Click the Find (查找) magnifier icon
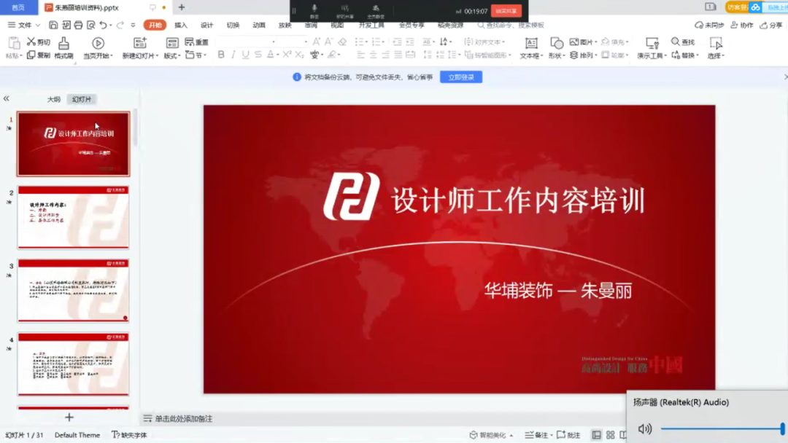 pos(676,42)
